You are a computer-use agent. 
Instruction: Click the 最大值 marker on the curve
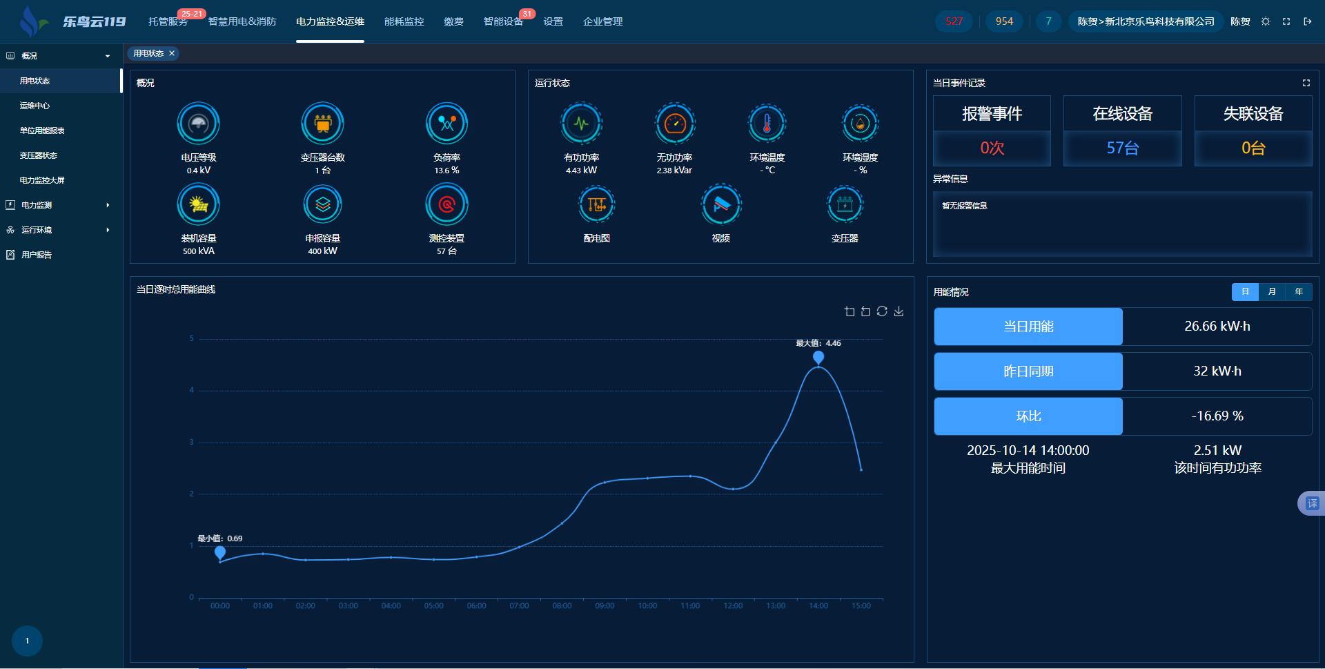818,357
